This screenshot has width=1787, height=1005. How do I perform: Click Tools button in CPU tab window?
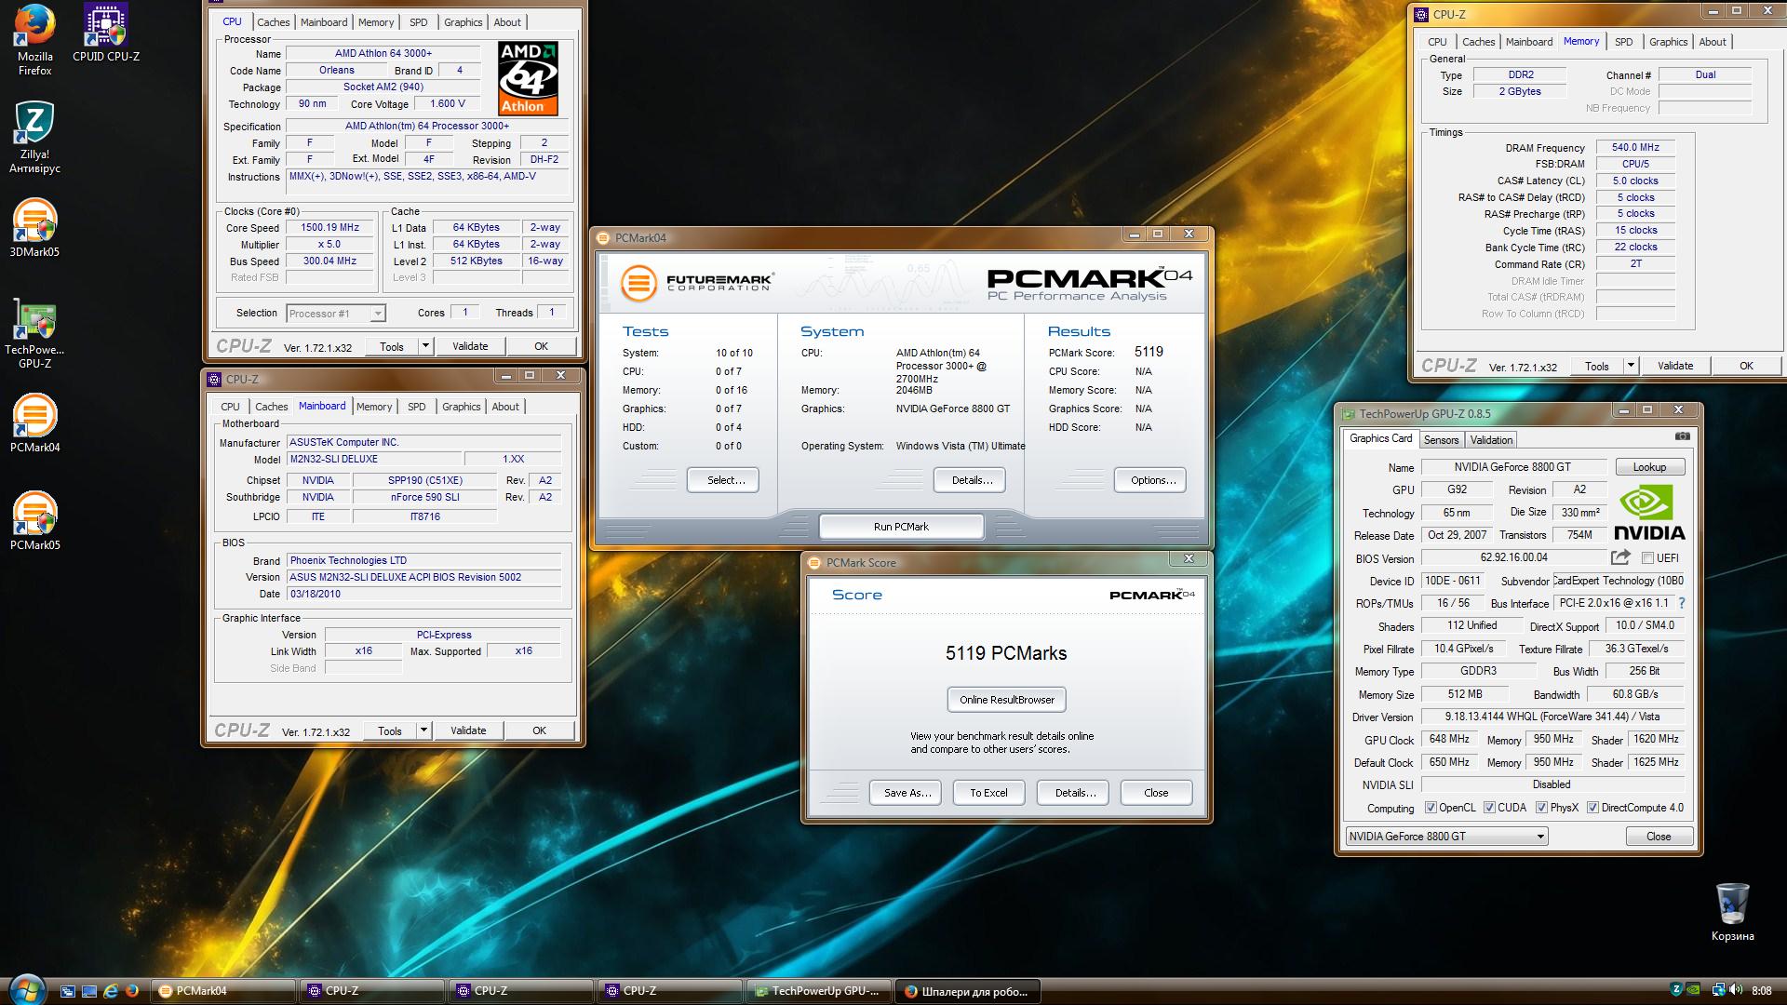pos(392,346)
